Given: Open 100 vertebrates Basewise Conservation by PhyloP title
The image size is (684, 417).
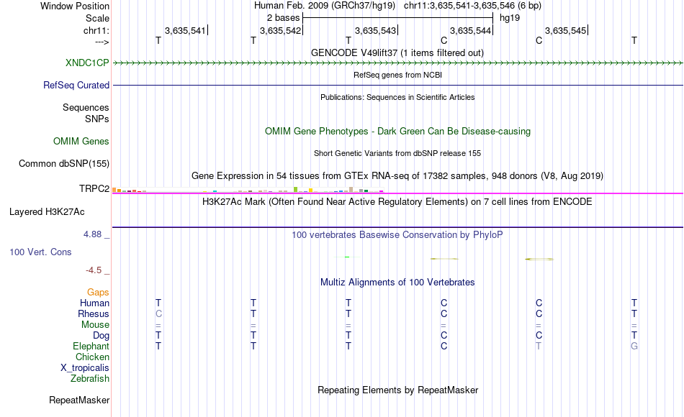Looking at the screenshot, I should pos(397,235).
